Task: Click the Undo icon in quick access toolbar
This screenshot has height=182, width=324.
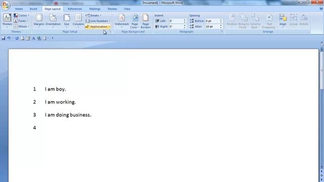Action: [9, 38]
